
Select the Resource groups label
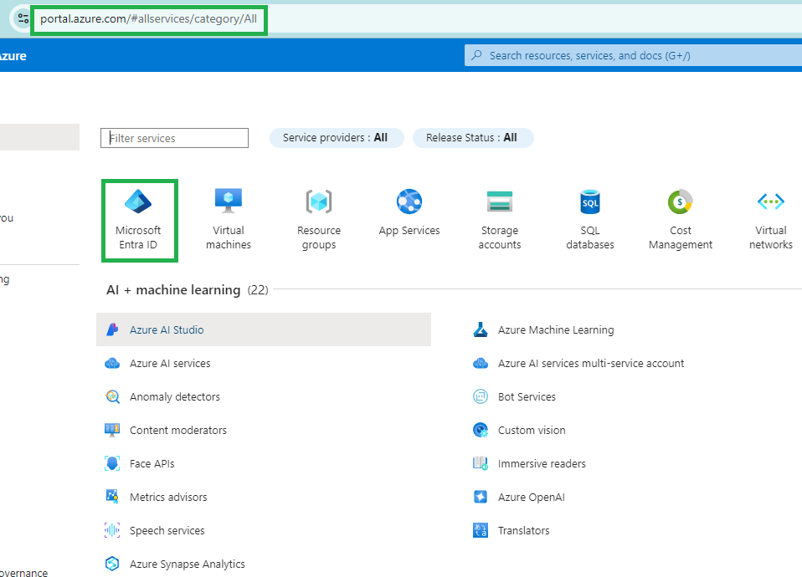click(319, 237)
